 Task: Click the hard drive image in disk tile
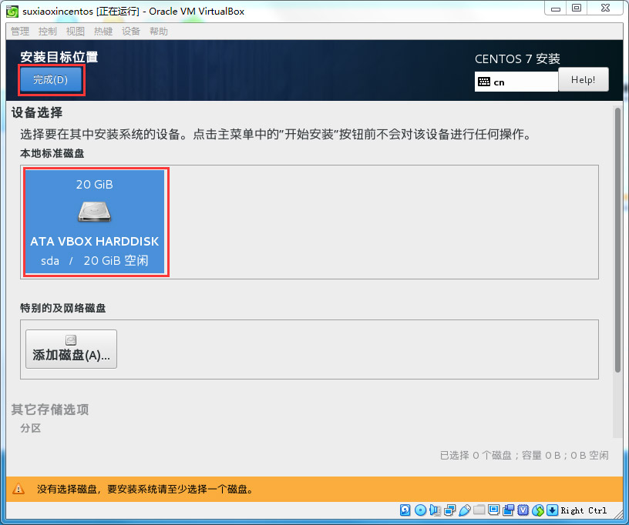click(95, 212)
